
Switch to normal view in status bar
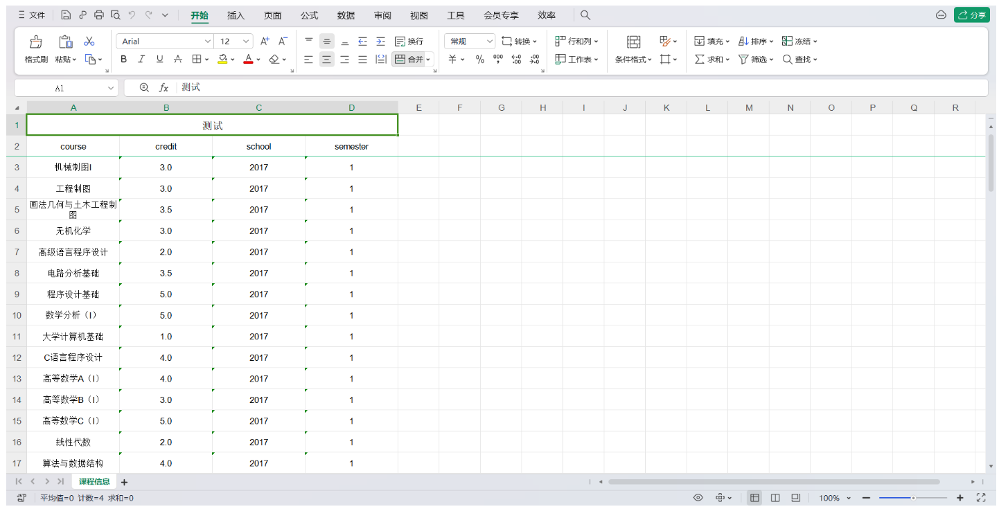755,498
